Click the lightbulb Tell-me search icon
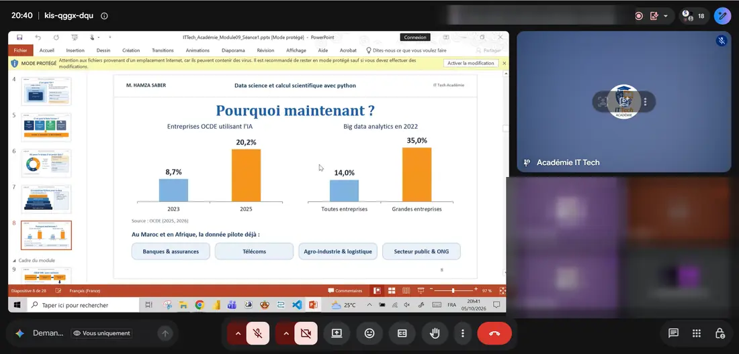The image size is (739, 354). pos(369,50)
